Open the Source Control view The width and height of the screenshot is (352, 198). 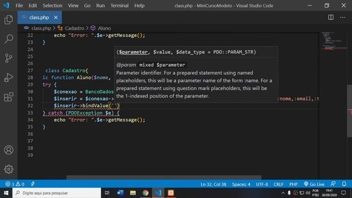click(9, 58)
